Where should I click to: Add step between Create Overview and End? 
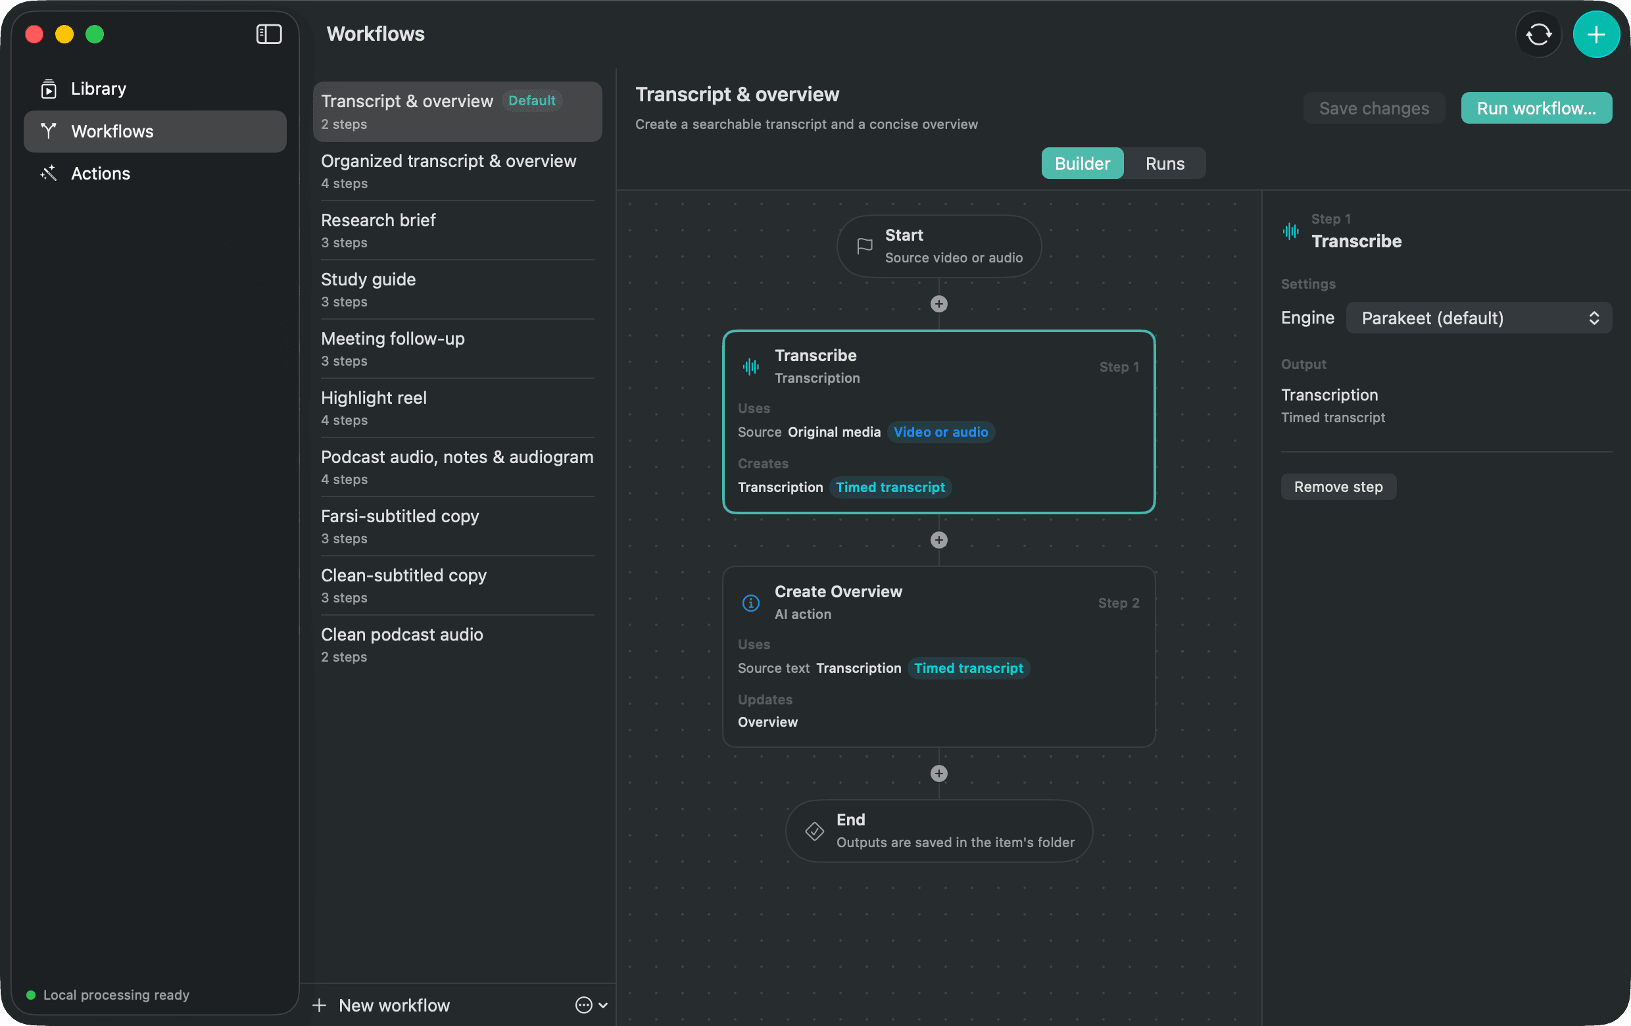click(x=938, y=773)
